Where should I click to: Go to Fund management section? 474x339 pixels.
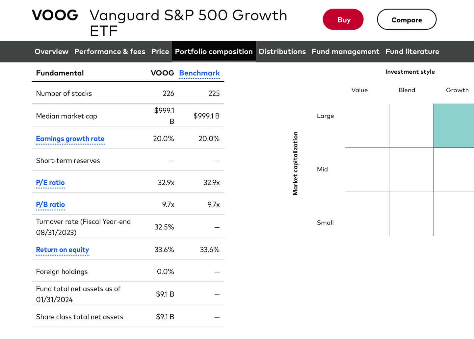[345, 51]
